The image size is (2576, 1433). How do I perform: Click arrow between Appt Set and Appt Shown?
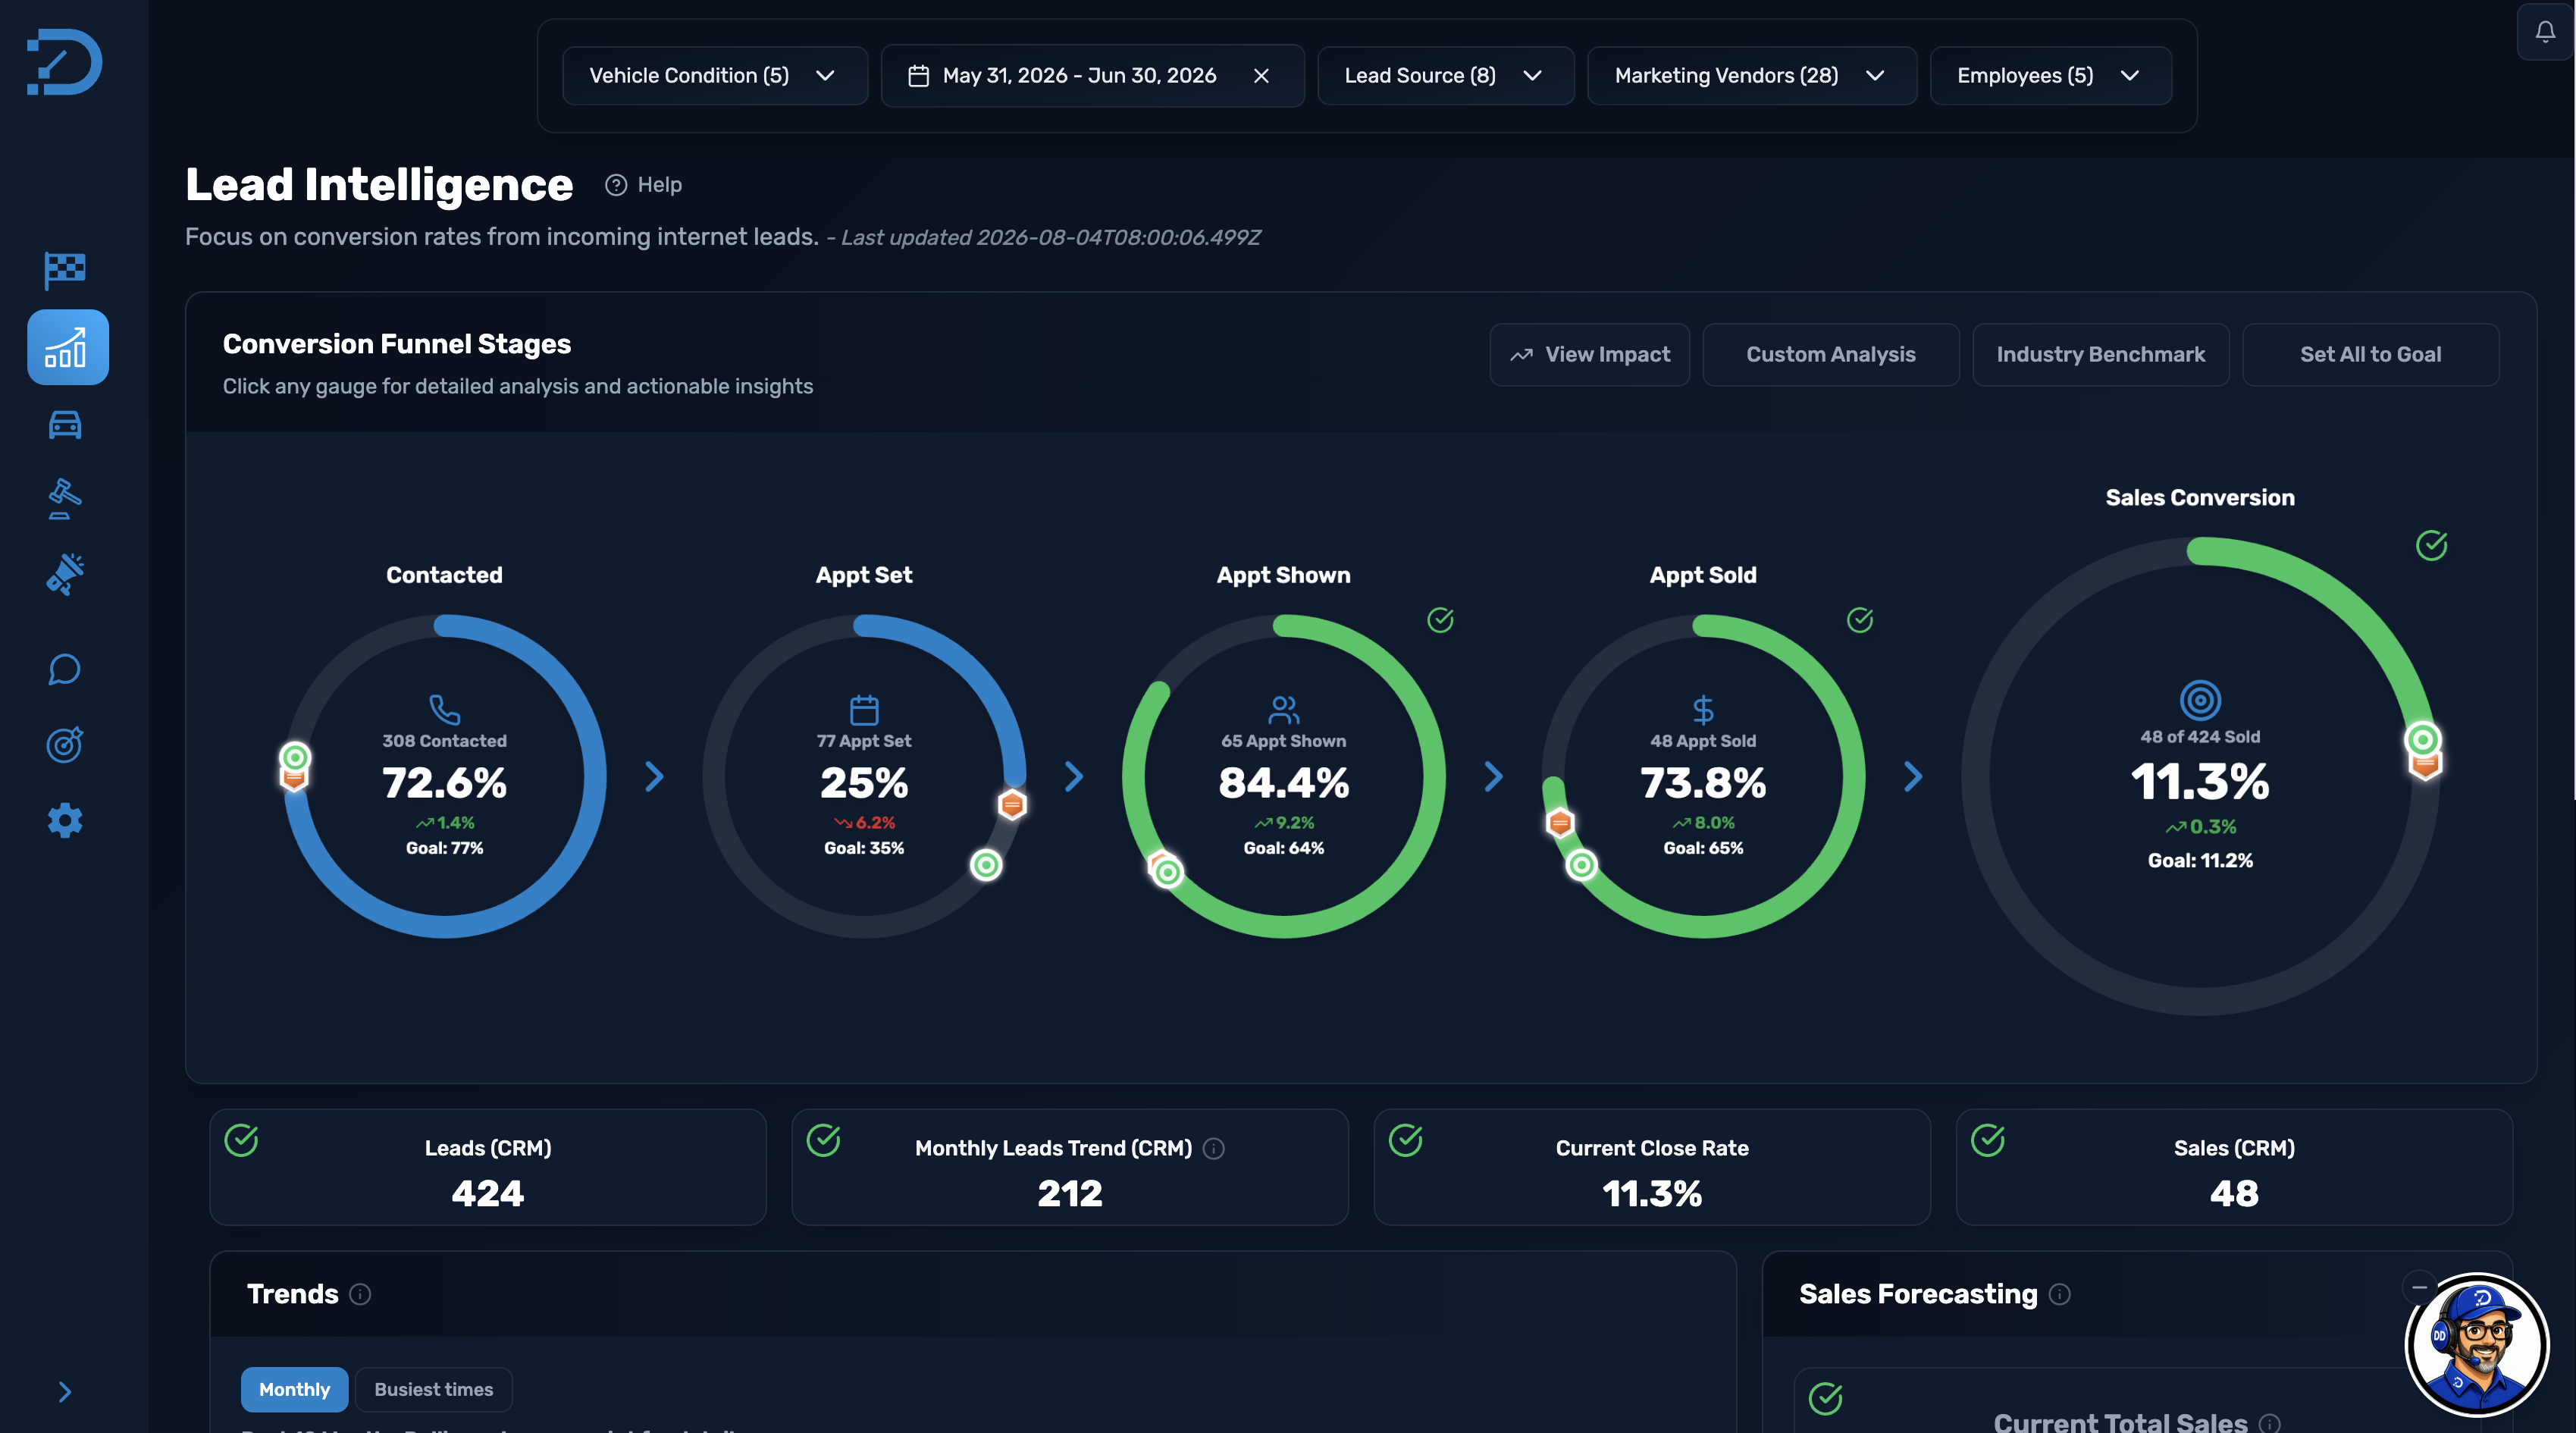1074,776
